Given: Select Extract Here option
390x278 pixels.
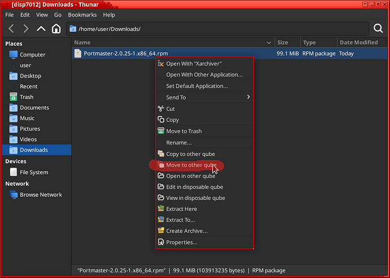Looking at the screenshot, I should pyautogui.click(x=181, y=209).
